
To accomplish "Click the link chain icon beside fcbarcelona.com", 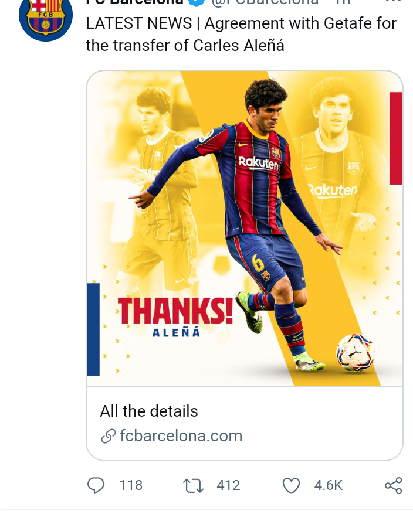I will [x=109, y=436].
